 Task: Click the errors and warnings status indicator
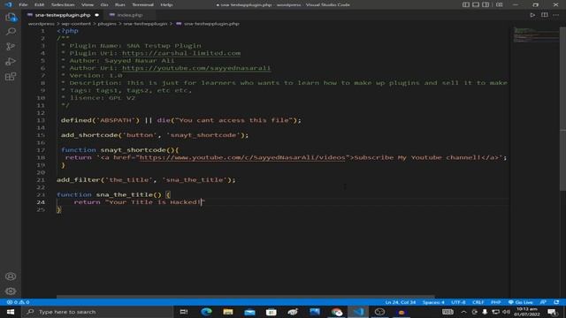[18, 302]
